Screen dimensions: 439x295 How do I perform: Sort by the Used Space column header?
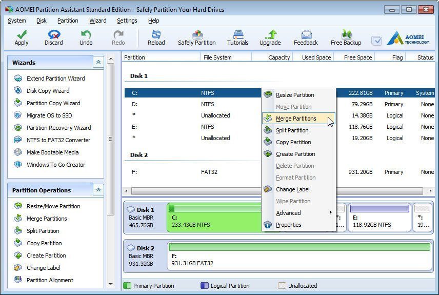[x=313, y=57]
